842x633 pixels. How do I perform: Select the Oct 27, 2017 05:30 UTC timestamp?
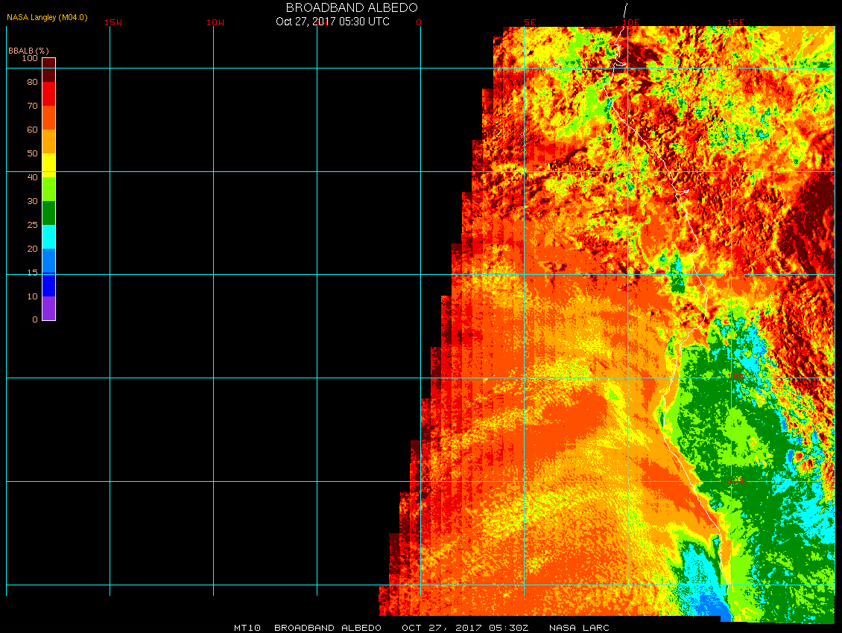pyautogui.click(x=332, y=22)
